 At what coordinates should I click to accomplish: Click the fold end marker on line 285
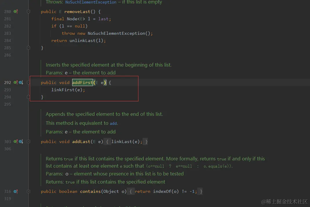(x=28, y=47)
